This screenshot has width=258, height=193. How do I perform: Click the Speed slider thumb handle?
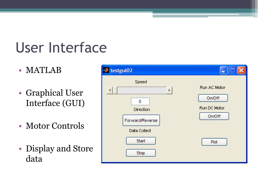[115, 90]
